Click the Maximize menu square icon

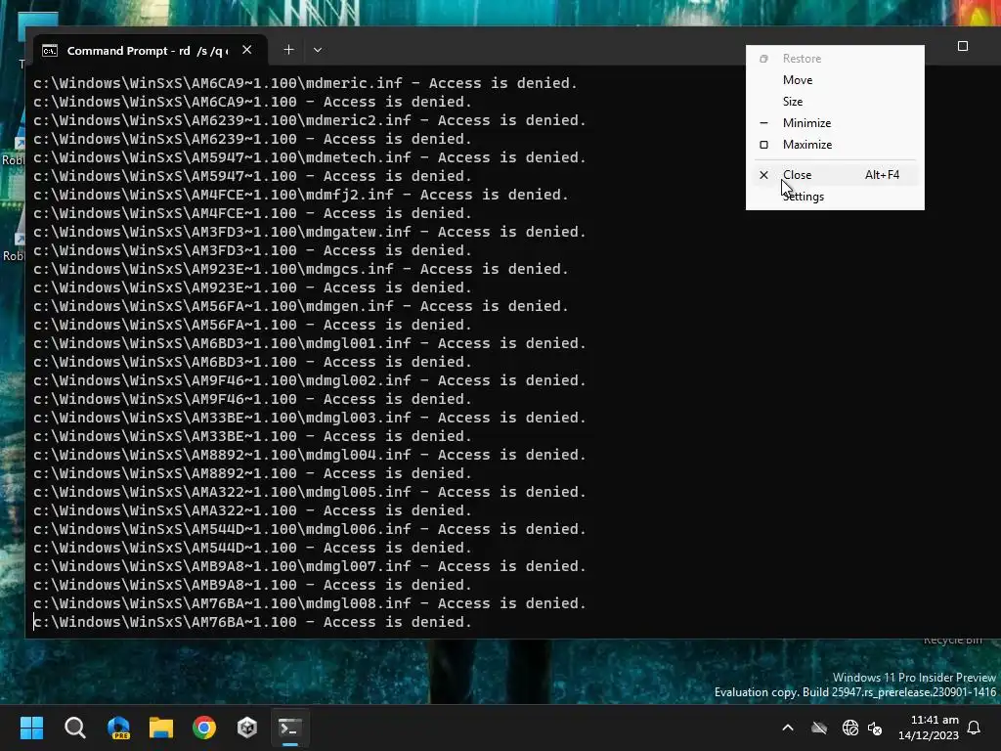[763, 145]
